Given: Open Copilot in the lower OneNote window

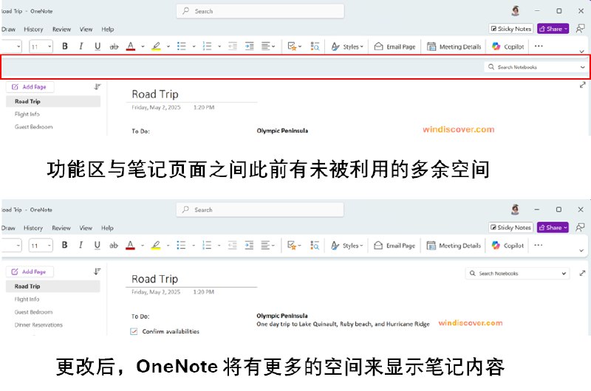Looking at the screenshot, I should [x=508, y=246].
